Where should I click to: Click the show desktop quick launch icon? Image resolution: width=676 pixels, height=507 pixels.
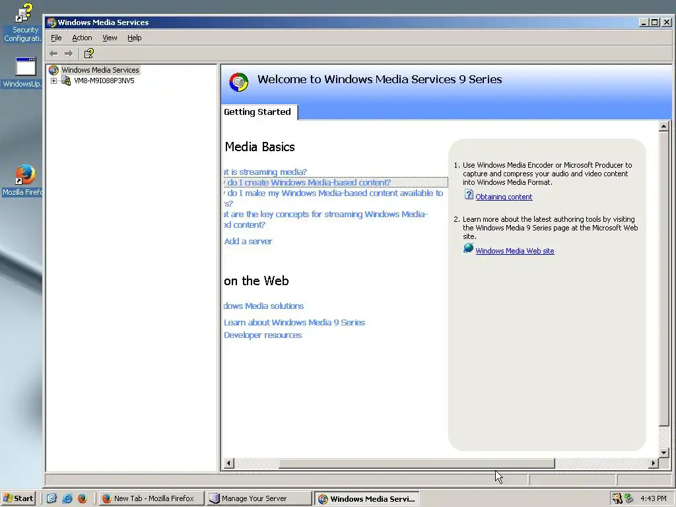click(51, 498)
